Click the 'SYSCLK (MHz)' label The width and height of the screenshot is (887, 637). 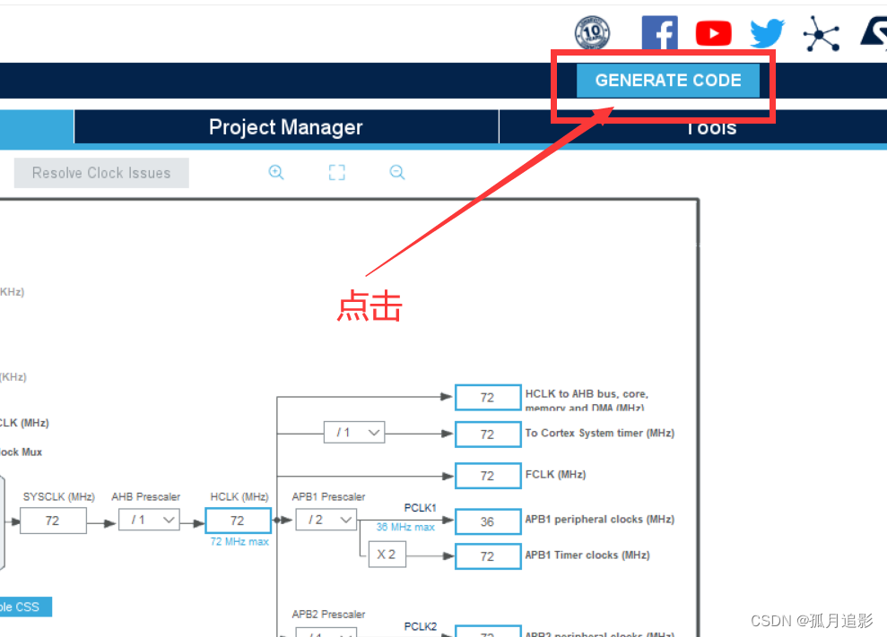[x=59, y=497]
